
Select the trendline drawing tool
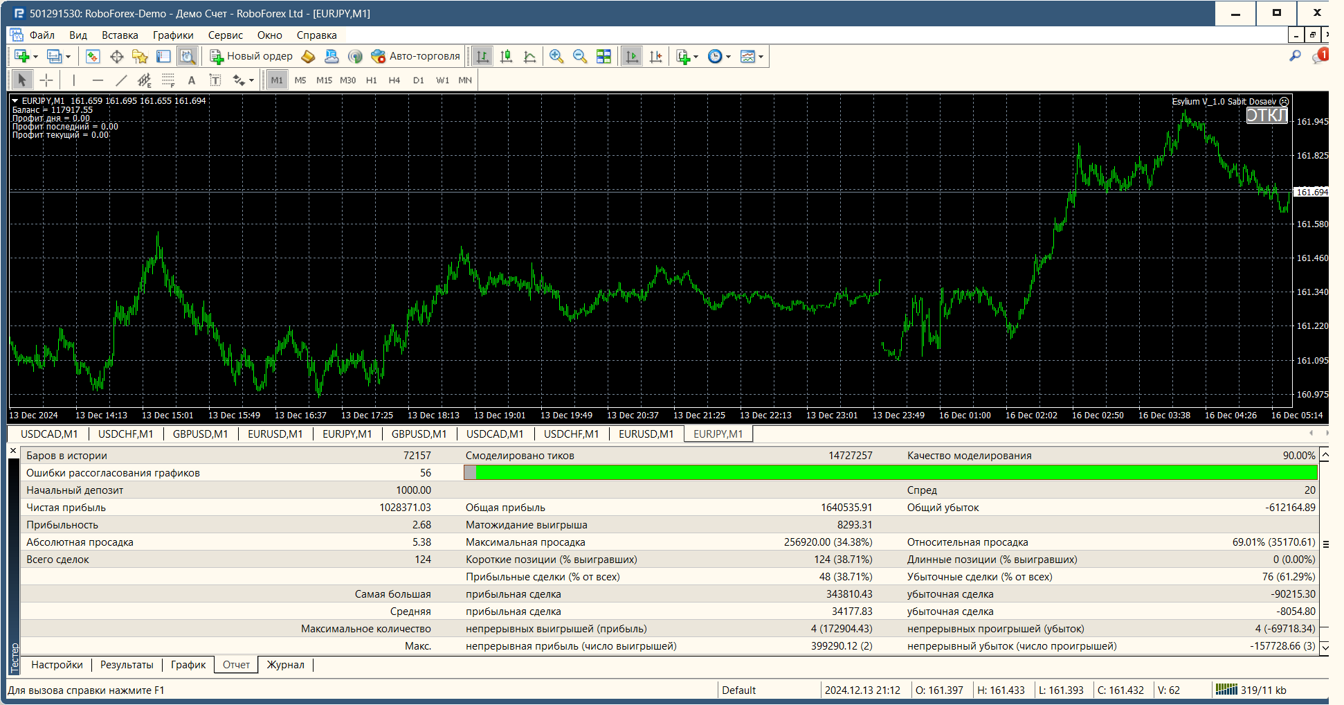121,80
